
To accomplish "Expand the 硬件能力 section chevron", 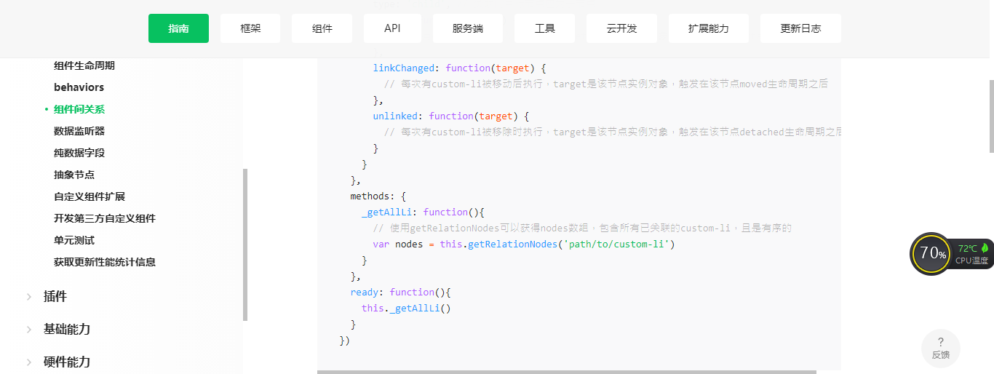I will (x=29, y=362).
